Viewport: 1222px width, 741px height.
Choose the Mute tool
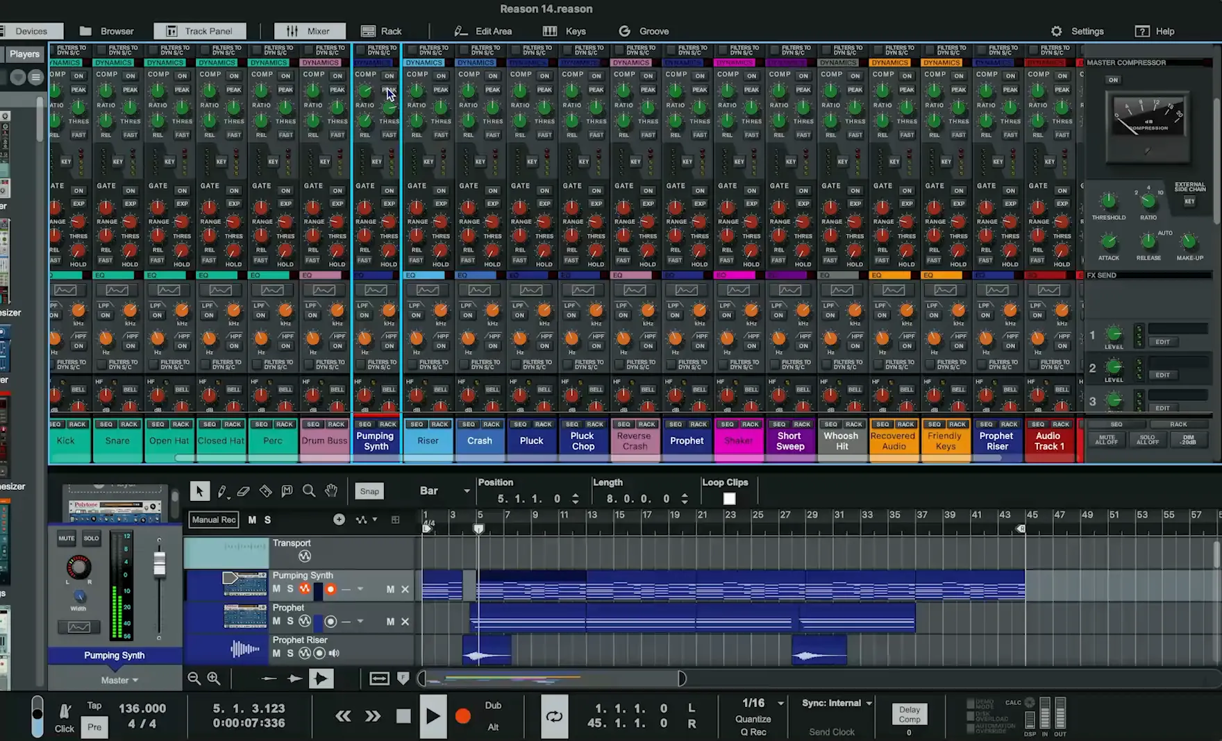[287, 491]
